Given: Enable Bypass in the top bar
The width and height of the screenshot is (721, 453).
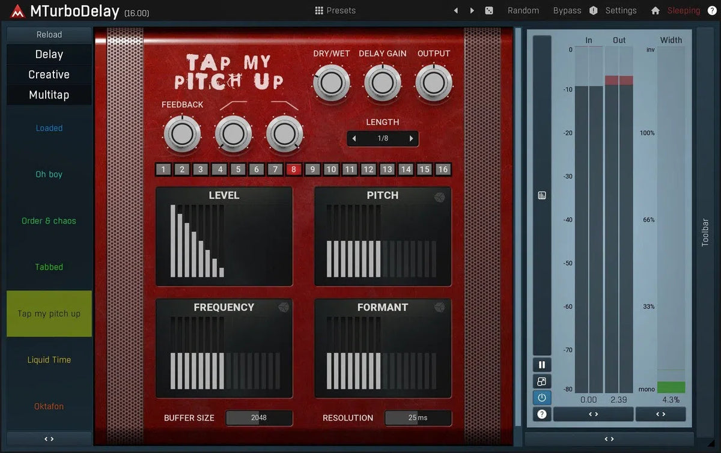Looking at the screenshot, I should (x=567, y=10).
